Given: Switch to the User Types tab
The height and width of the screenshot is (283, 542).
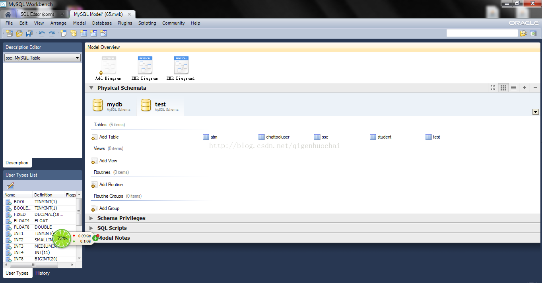Looking at the screenshot, I should coord(17,273).
